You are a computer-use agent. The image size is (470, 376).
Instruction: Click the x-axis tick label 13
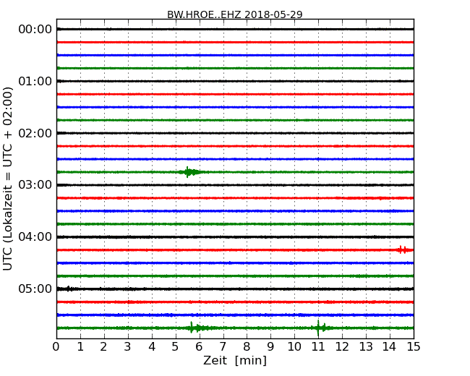(x=366, y=347)
